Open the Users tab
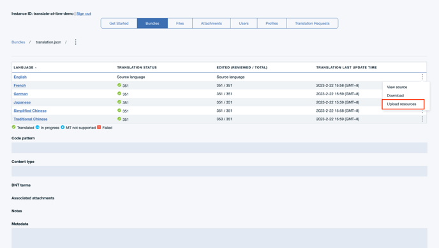 click(x=244, y=23)
